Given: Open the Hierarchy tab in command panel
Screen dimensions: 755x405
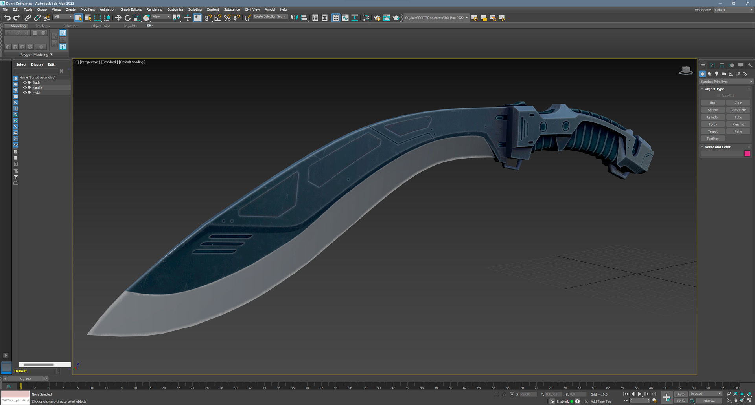Looking at the screenshot, I should pos(722,65).
